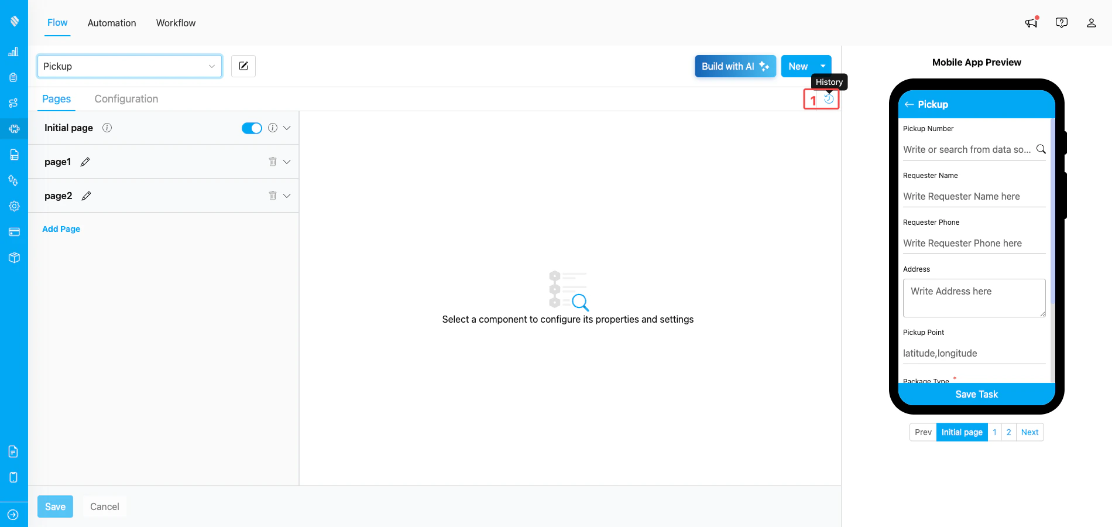This screenshot has height=527, width=1112.
Task: Expand the page1 row chevron
Action: 287,162
